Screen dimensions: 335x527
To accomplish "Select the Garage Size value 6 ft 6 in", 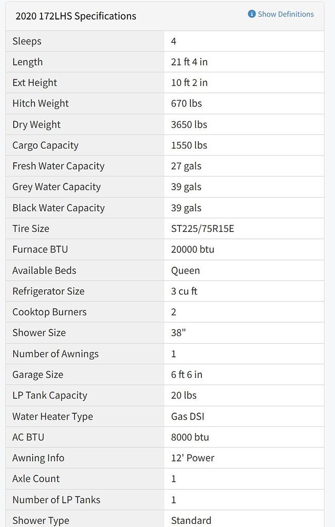I will click(186, 375).
